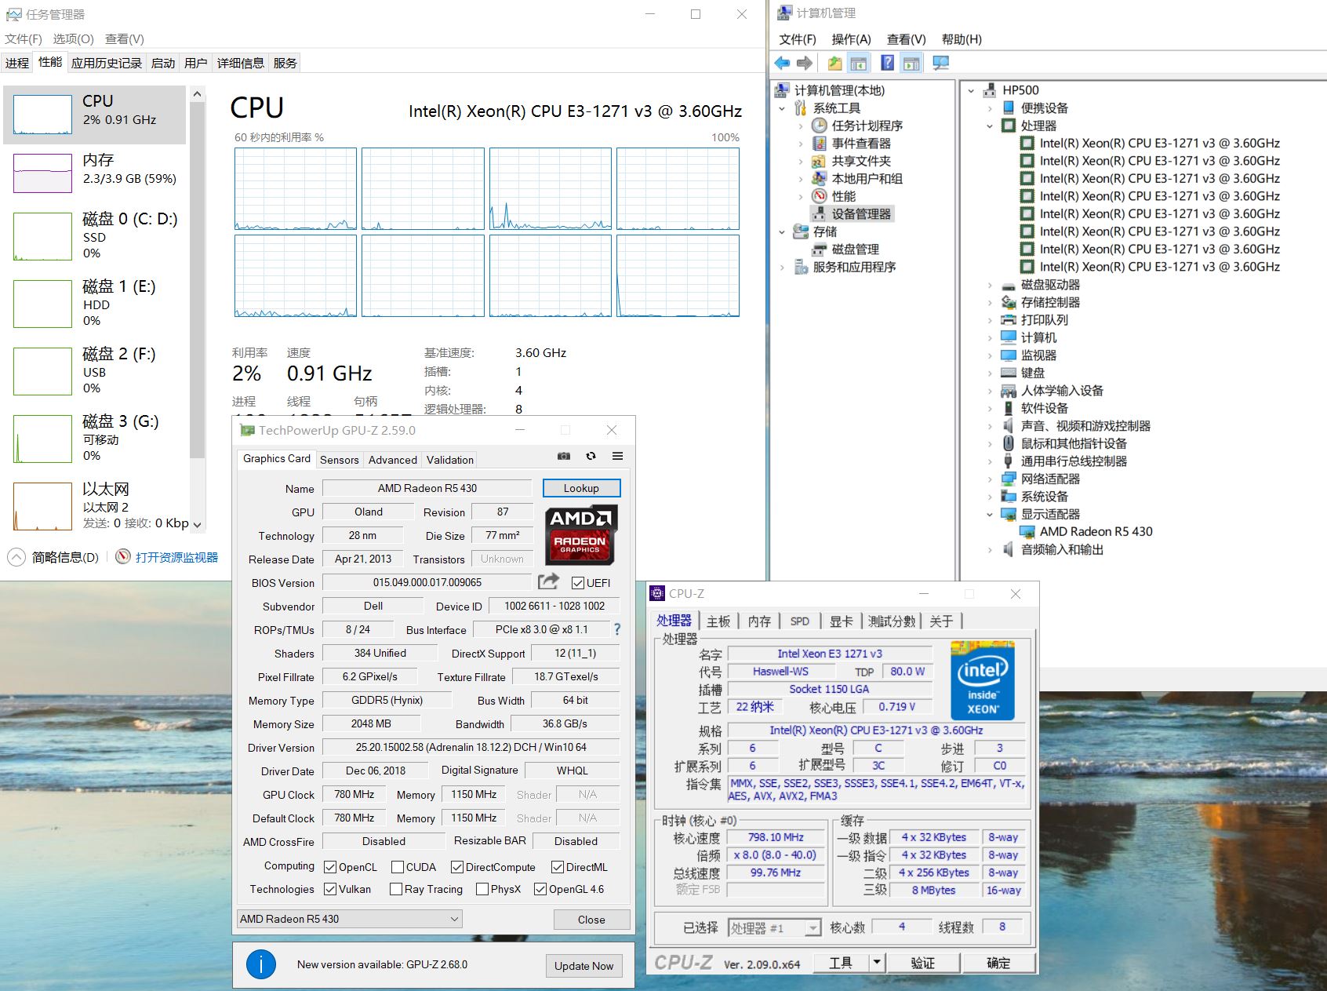Image resolution: width=1327 pixels, height=991 pixels.
Task: Click the AMD Radeon Graphics logo
Action: coord(581,534)
